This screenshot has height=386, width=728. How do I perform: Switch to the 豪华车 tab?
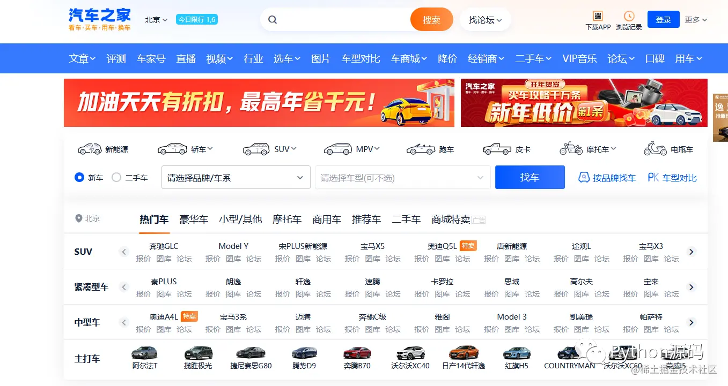pos(194,220)
